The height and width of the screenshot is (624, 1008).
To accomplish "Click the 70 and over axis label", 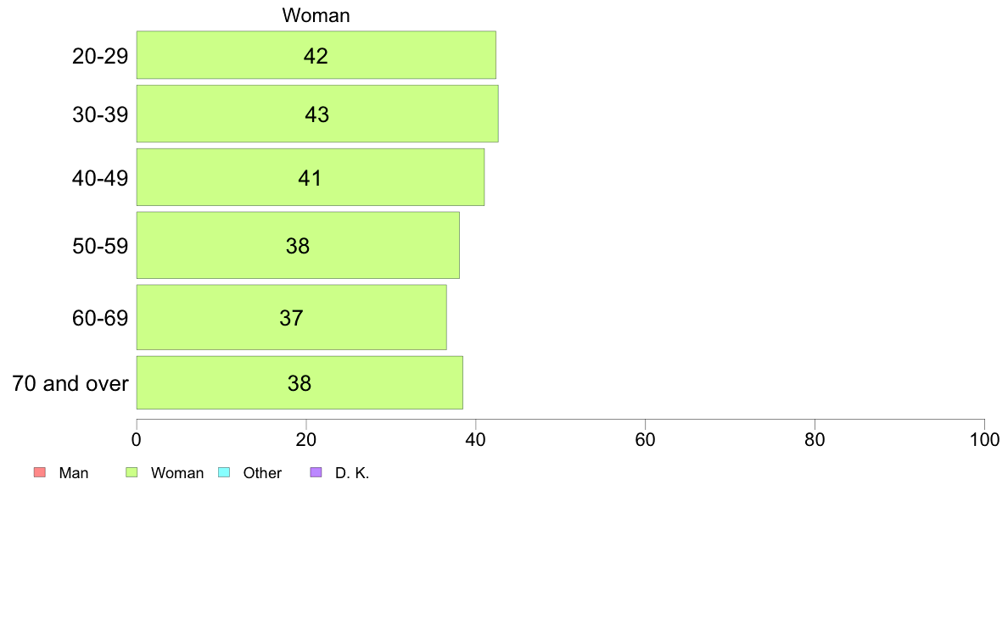I will pyautogui.click(x=70, y=383).
